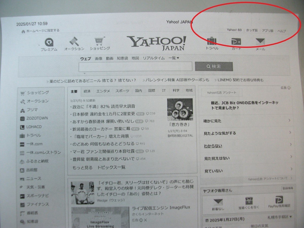Open the Mail (メール) envelope icon
The width and height of the screenshot is (304, 228).
coord(260,42)
